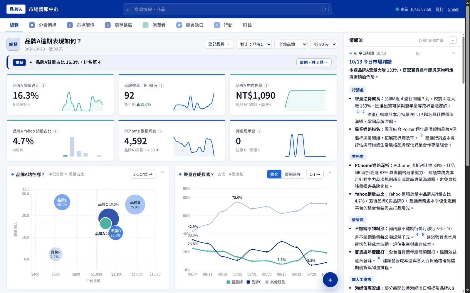Click the 情報流 panel scrollbar
470x293 pixels.
pyautogui.click(x=464, y=59)
